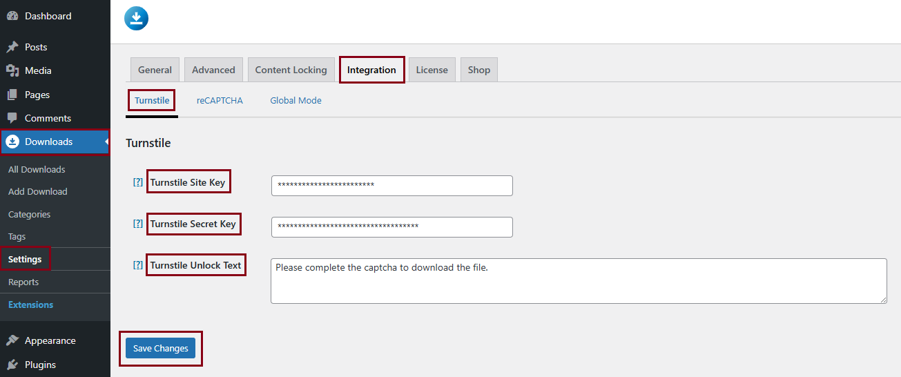Go to the License tab
This screenshot has height=377, width=901.
pyautogui.click(x=432, y=70)
